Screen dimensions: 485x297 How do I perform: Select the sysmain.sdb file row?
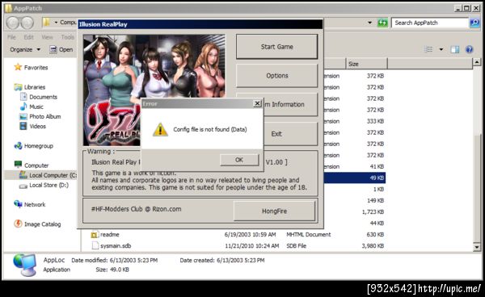(x=237, y=246)
